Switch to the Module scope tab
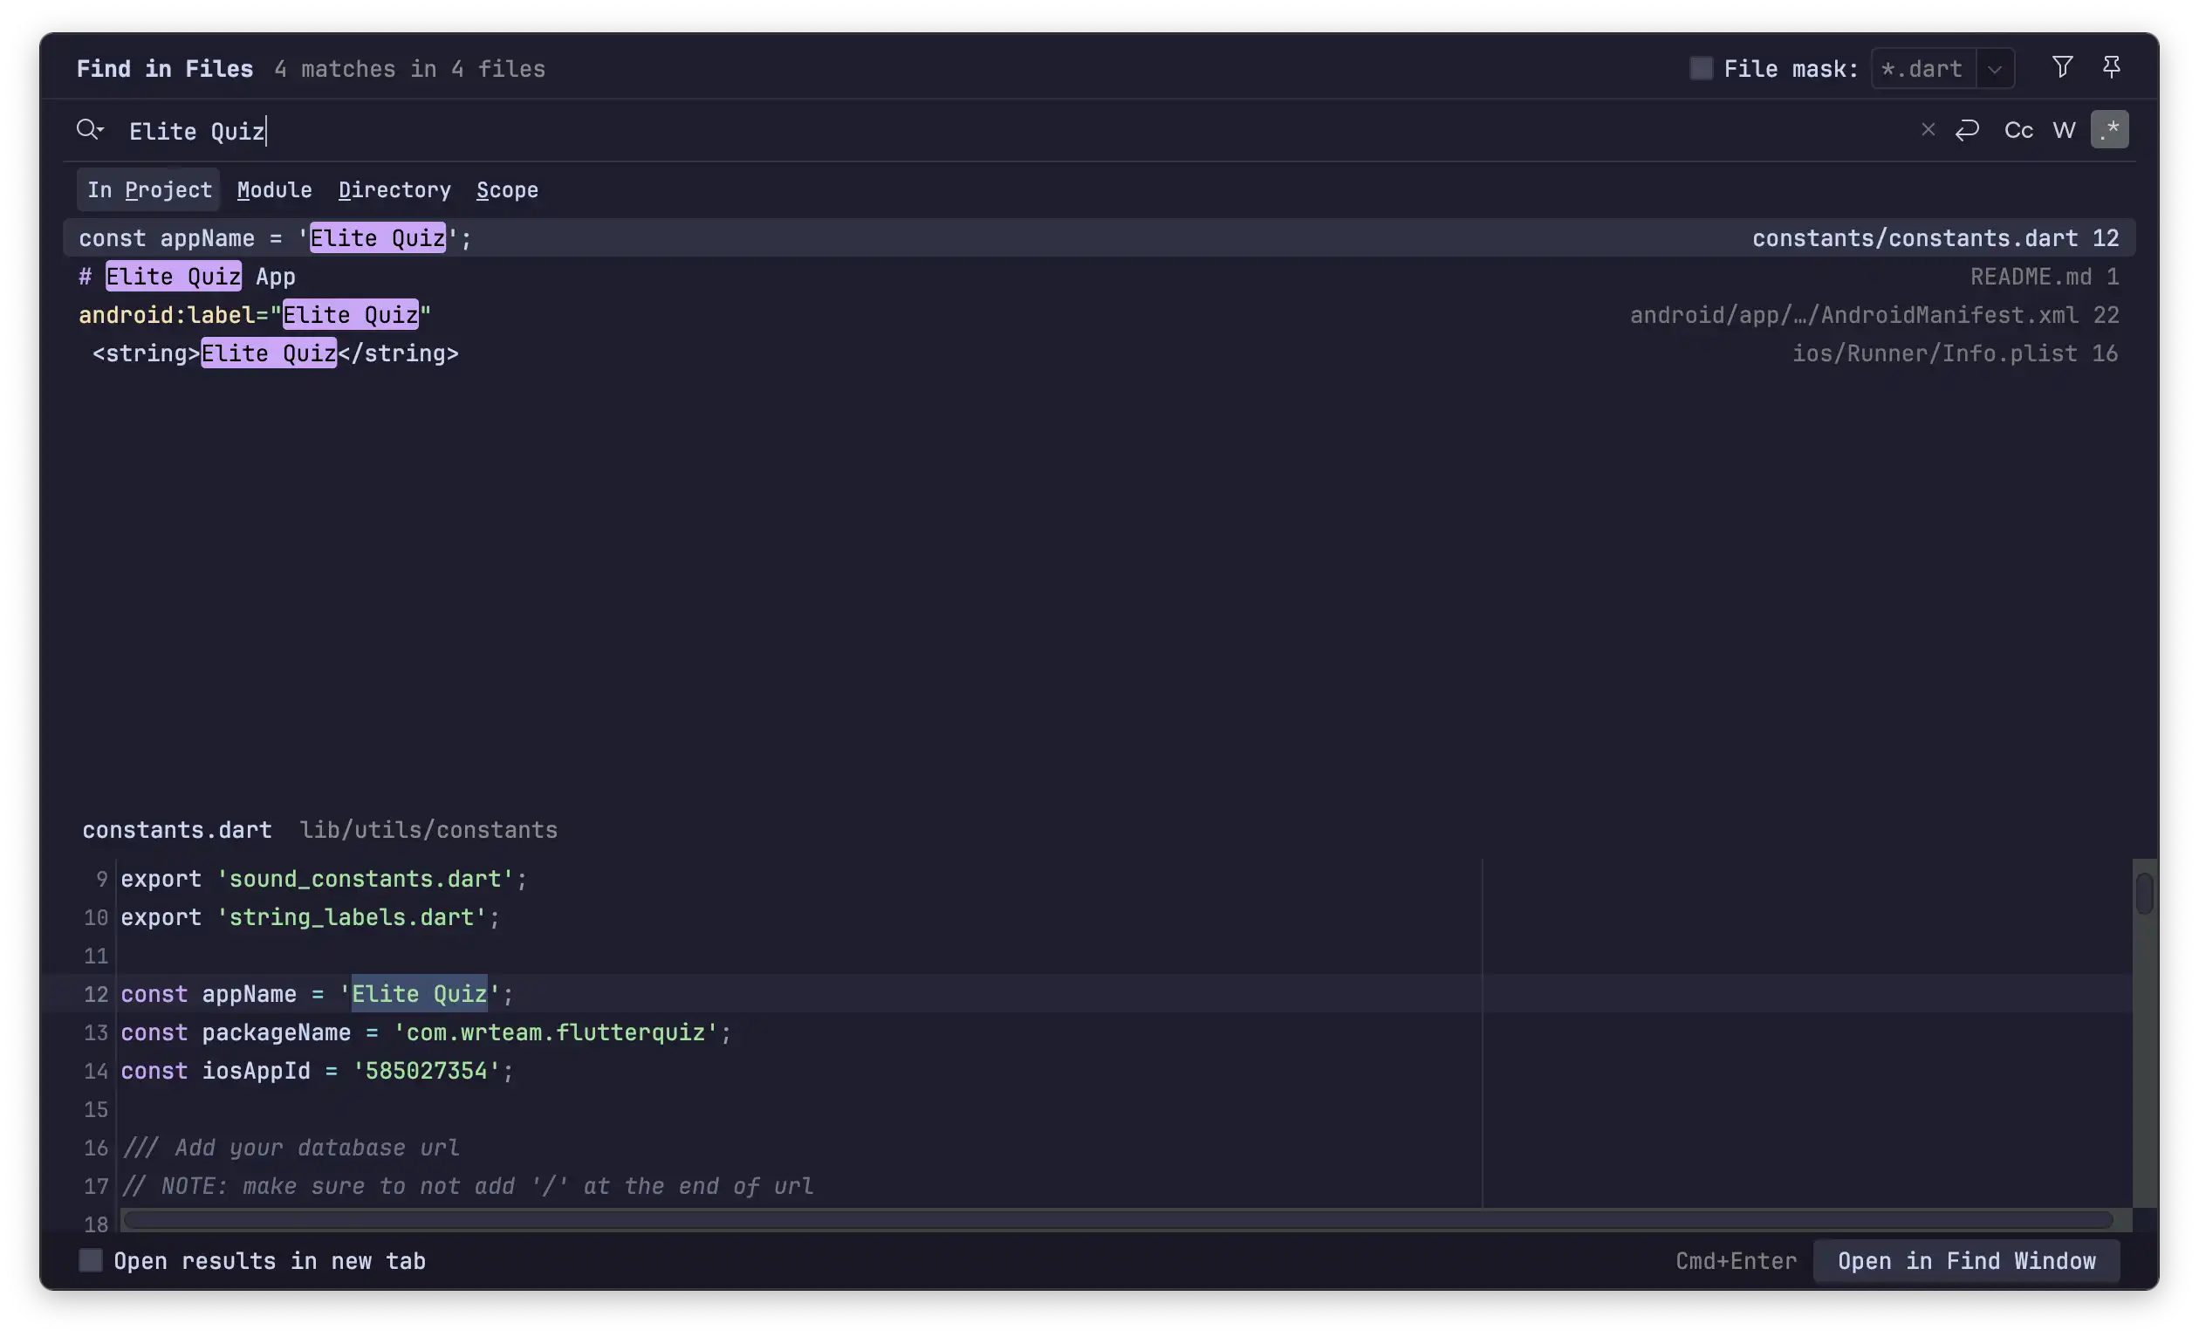2199x1337 pixels. 274,190
